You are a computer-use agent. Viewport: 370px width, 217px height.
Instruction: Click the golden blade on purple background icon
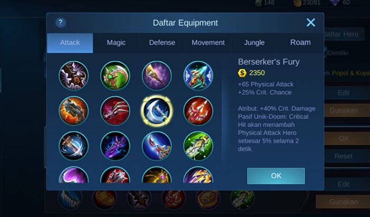(156, 76)
